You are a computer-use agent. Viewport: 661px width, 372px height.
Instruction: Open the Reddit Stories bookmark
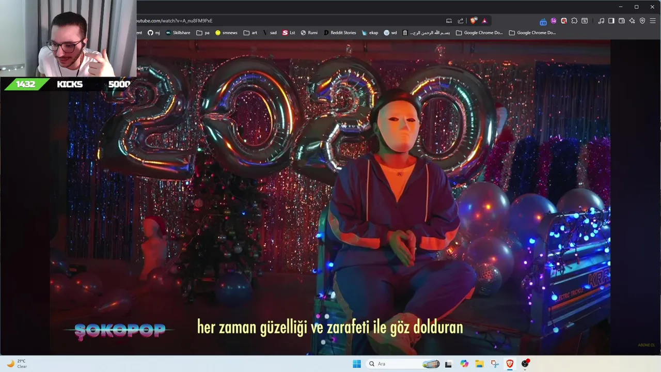coord(340,33)
